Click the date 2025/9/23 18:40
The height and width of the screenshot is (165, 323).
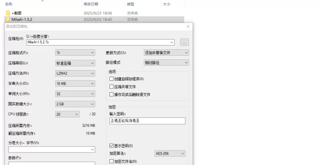[x=98, y=19]
